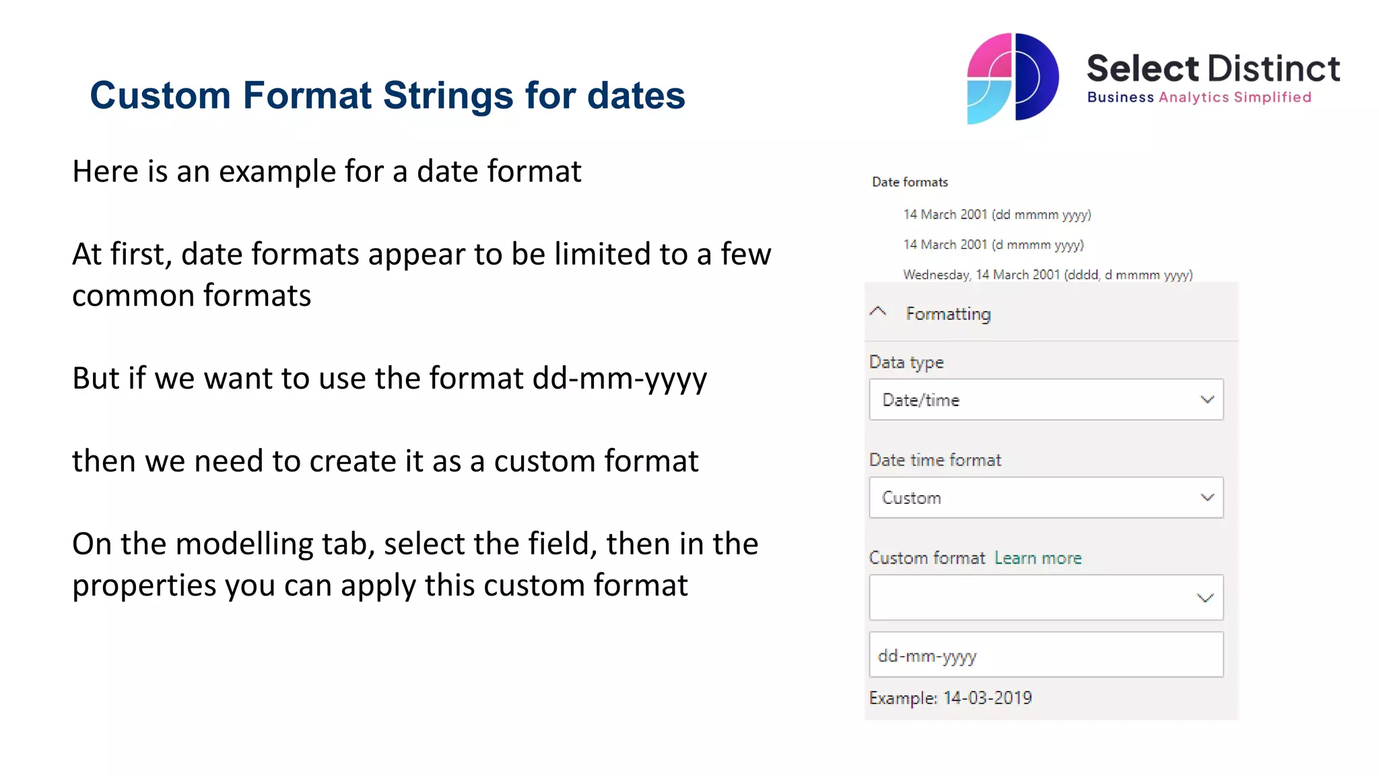
Task: Open the Learn more link
Action: point(1038,558)
